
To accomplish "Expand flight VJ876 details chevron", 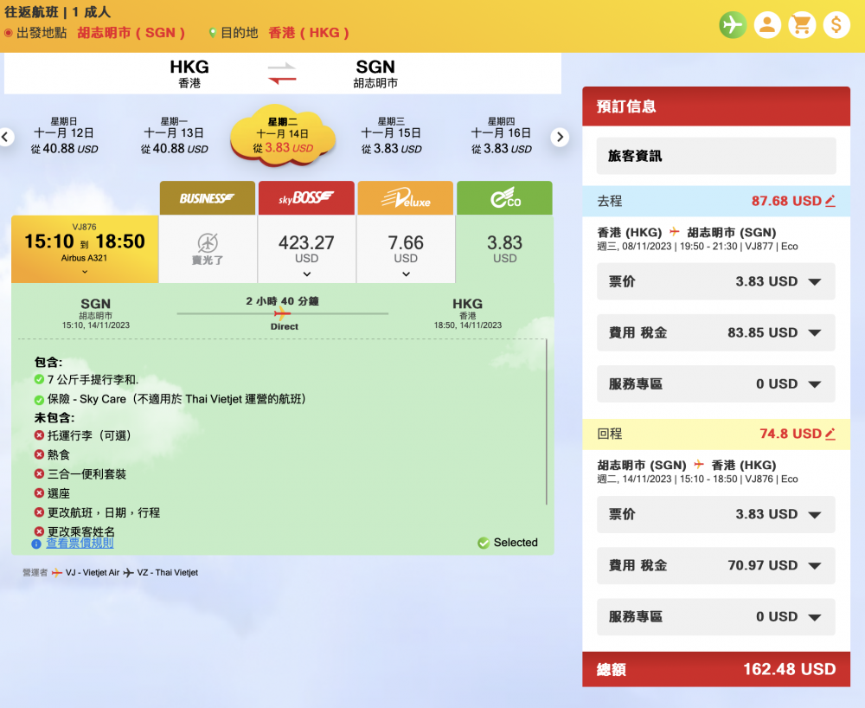I will click(x=85, y=272).
